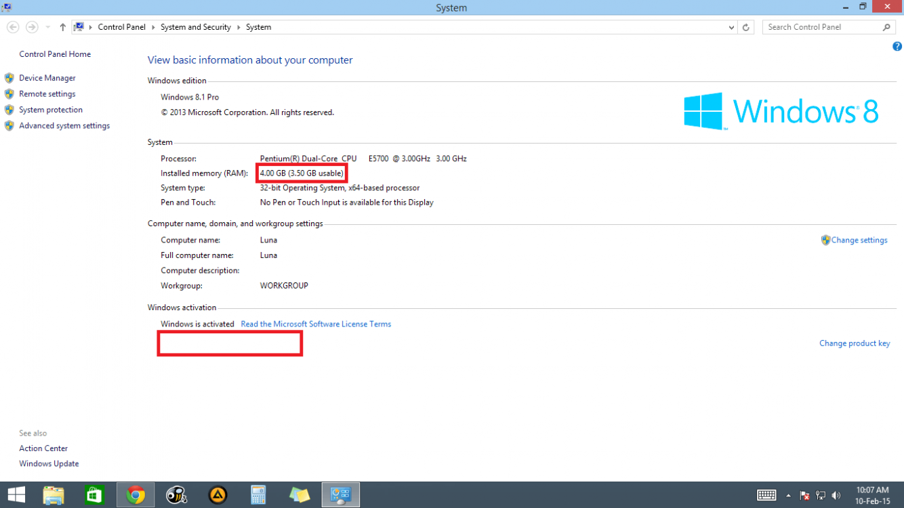The height and width of the screenshot is (508, 904).
Task: Click the WORKGROUP value
Action: [x=284, y=286]
